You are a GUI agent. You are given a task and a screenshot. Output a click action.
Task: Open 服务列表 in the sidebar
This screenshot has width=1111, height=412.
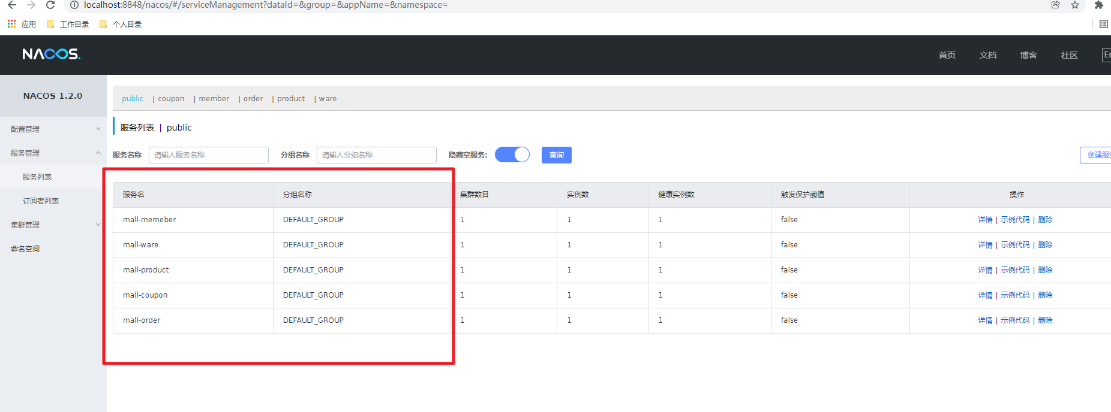click(37, 177)
